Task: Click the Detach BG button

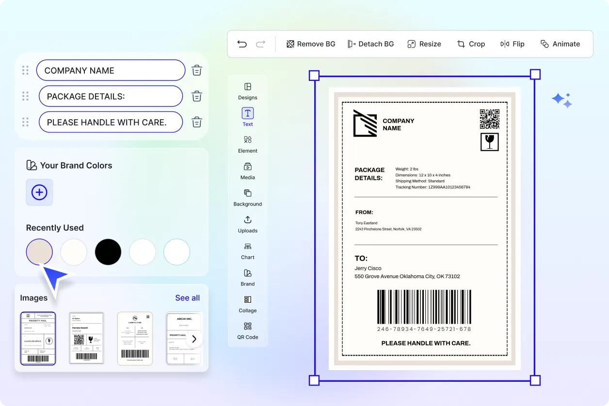Action: 371,44
